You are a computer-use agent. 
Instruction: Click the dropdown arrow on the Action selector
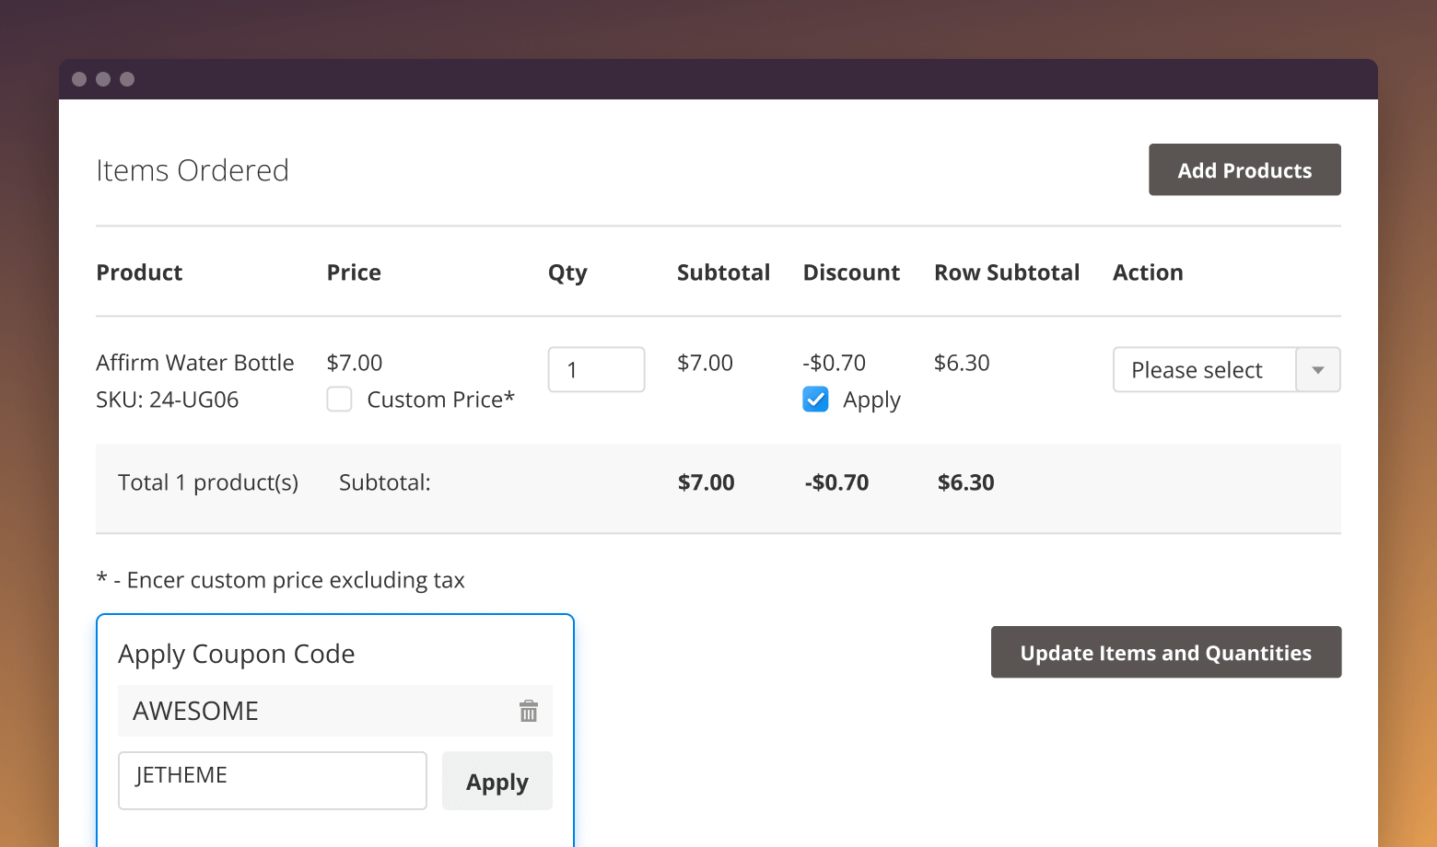(1319, 369)
